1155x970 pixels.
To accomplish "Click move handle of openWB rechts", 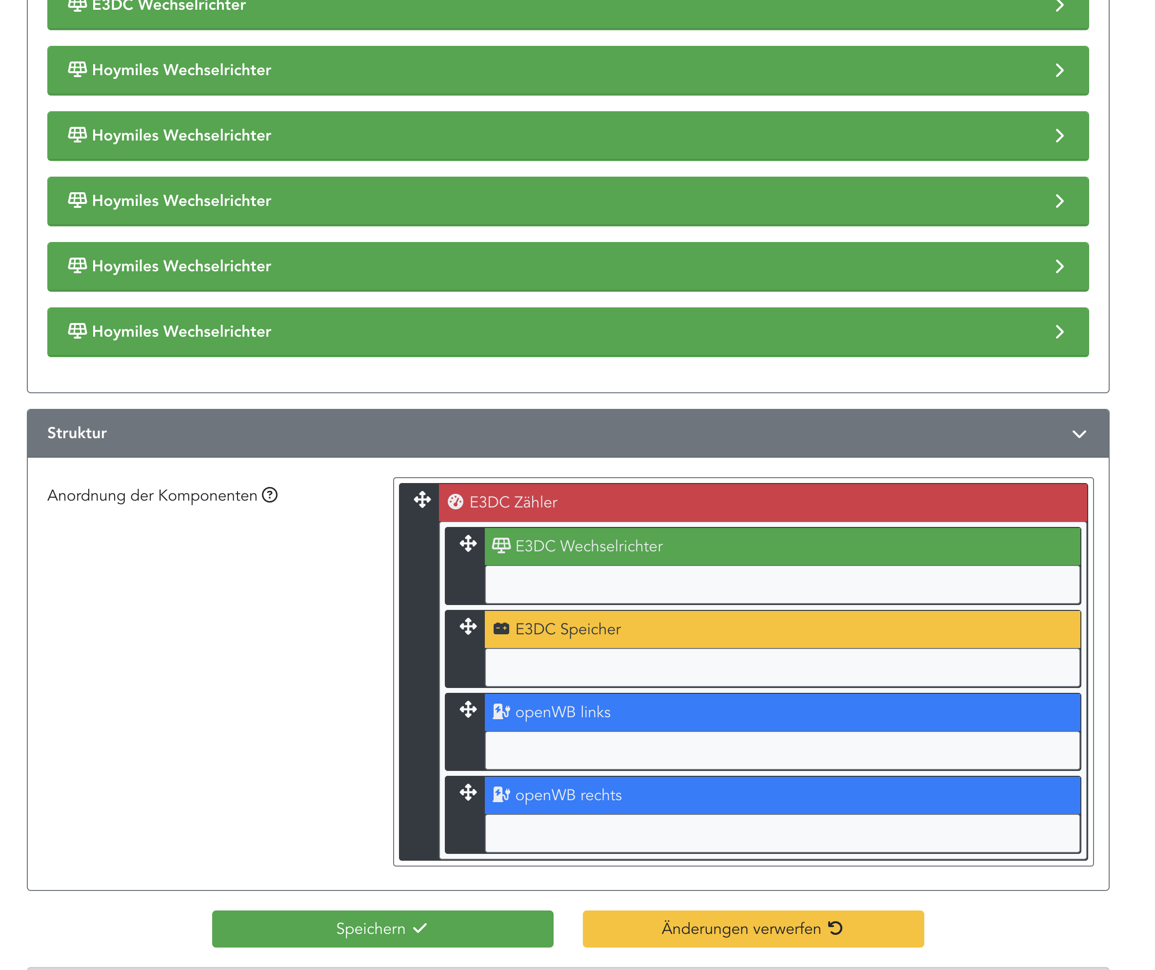I will (x=468, y=792).
